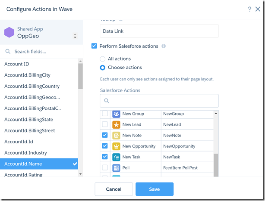Toggle Perform Salesforce actions checkbox
The width and height of the screenshot is (265, 201).
(x=94, y=46)
